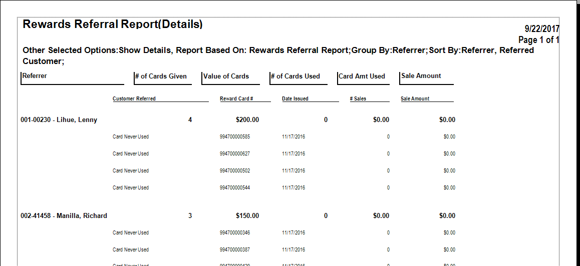Click the $150.00 value of cards total
580x266 pixels.
pyautogui.click(x=247, y=216)
